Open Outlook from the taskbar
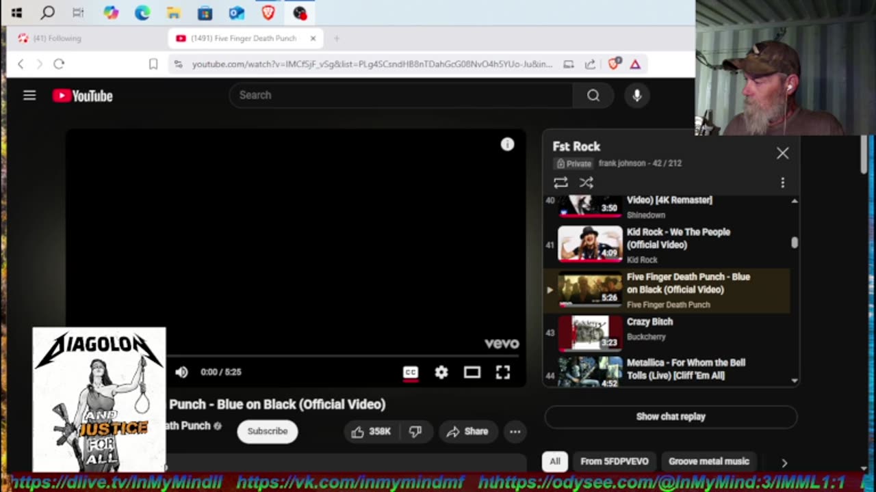876x492 pixels. pos(237,12)
